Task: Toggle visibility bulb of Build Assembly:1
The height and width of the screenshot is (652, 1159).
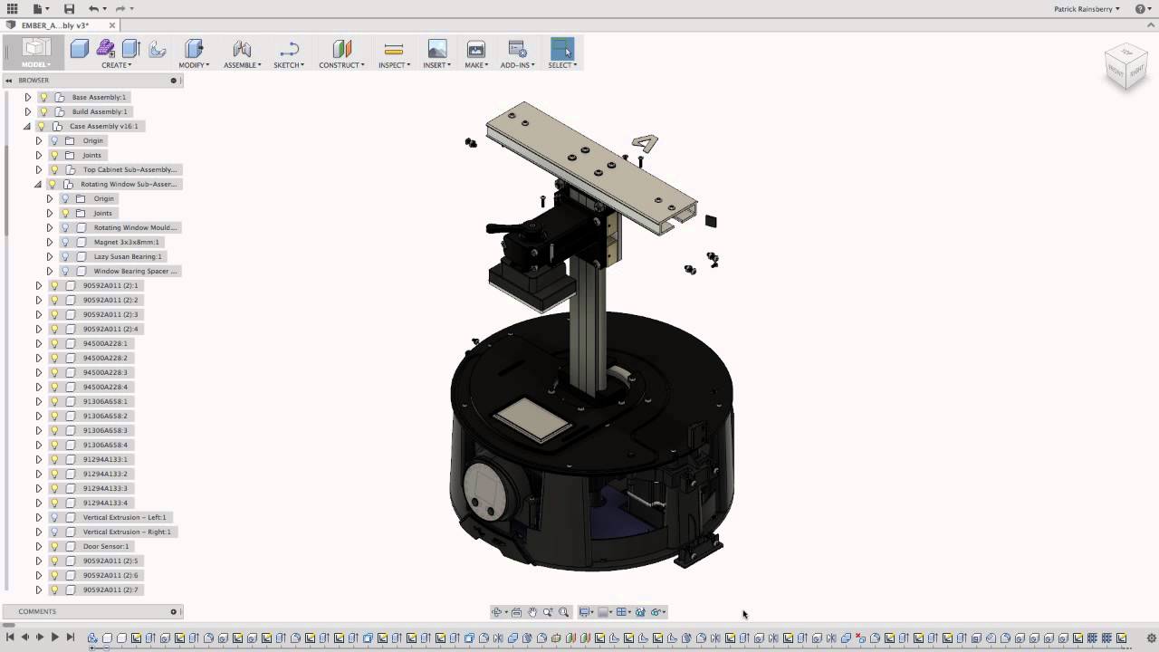Action: click(x=43, y=111)
